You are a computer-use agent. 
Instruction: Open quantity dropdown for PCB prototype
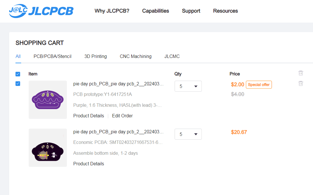pyautogui.click(x=188, y=86)
